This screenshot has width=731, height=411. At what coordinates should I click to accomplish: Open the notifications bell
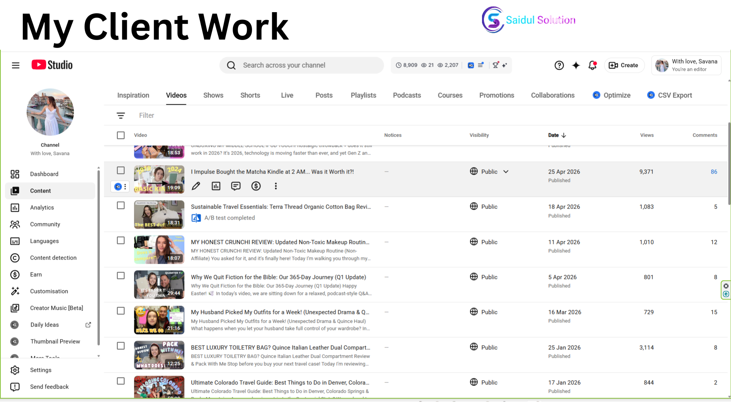click(x=592, y=65)
